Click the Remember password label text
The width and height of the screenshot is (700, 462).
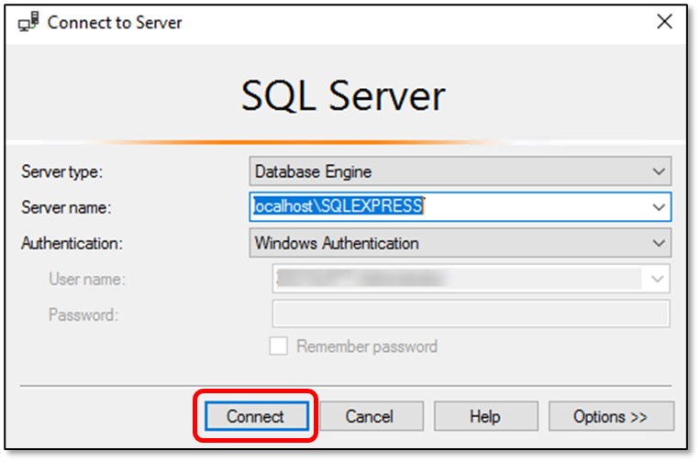click(367, 346)
